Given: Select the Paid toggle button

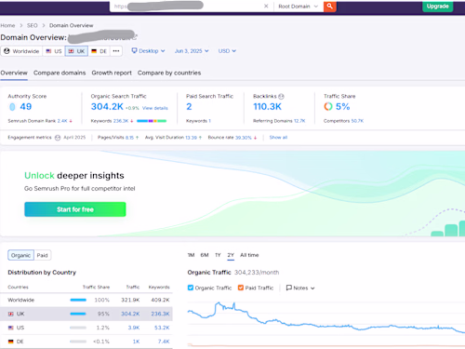Looking at the screenshot, I should 43,255.
